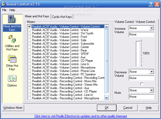Image resolution: width=161 pixels, height=119 pixels.
Task: Close the Sound Control window
Action: click(x=157, y=4)
